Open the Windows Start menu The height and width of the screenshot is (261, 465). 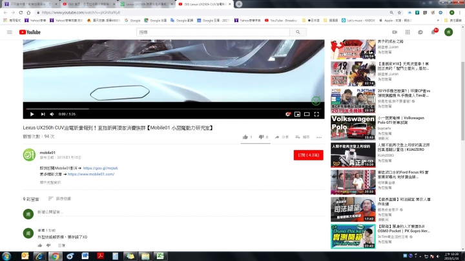pyautogui.click(x=6, y=256)
